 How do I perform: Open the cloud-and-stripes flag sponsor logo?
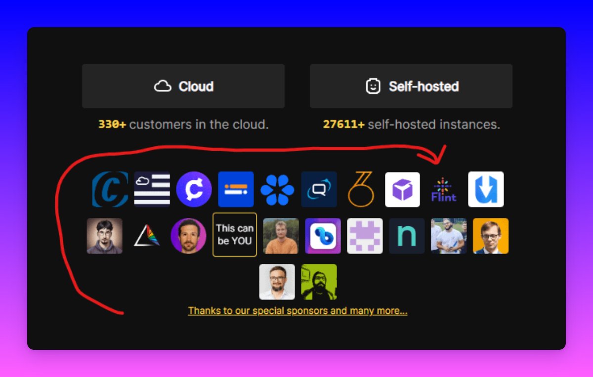tap(152, 189)
